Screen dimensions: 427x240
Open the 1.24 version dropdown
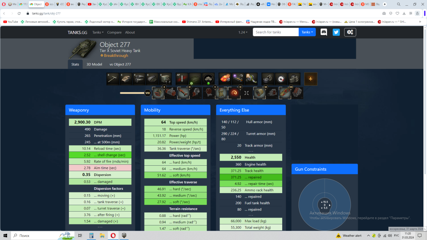coord(243,32)
